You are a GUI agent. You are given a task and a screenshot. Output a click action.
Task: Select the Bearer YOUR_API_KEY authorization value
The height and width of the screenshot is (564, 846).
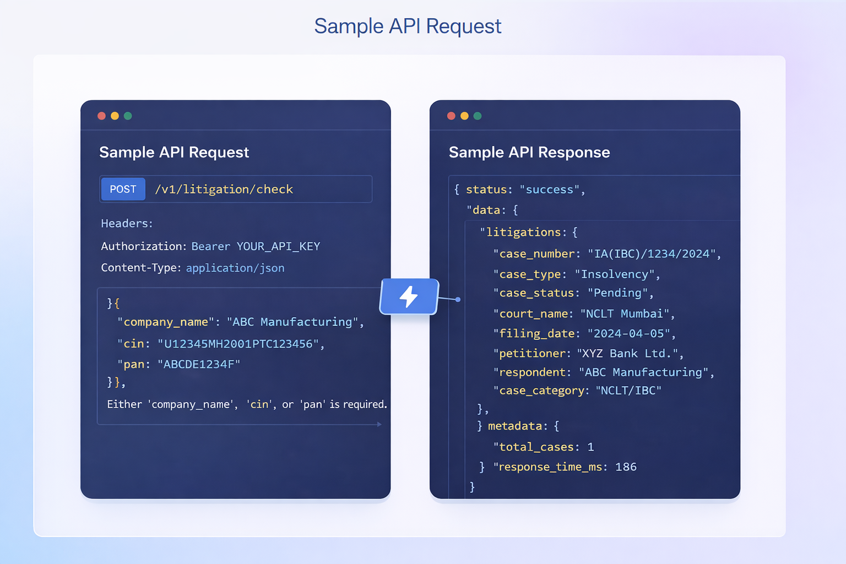coord(256,246)
